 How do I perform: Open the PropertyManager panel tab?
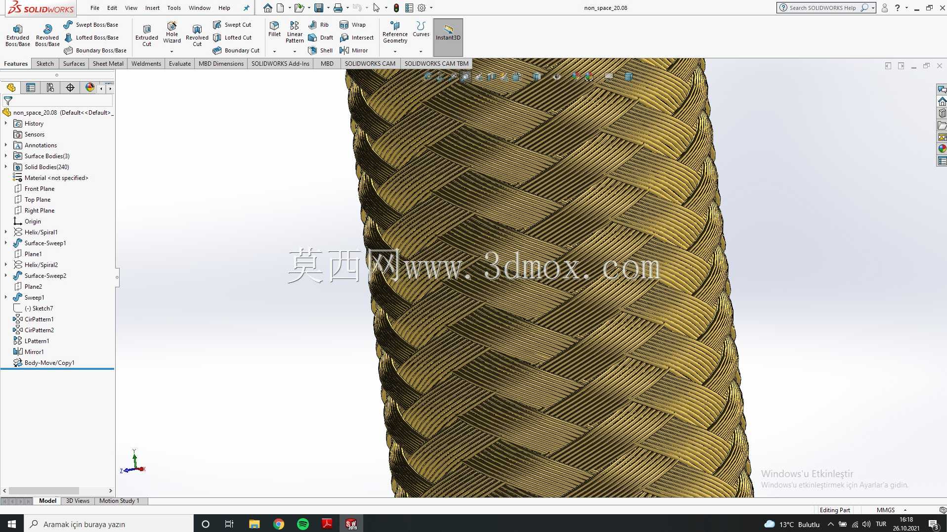tap(31, 88)
